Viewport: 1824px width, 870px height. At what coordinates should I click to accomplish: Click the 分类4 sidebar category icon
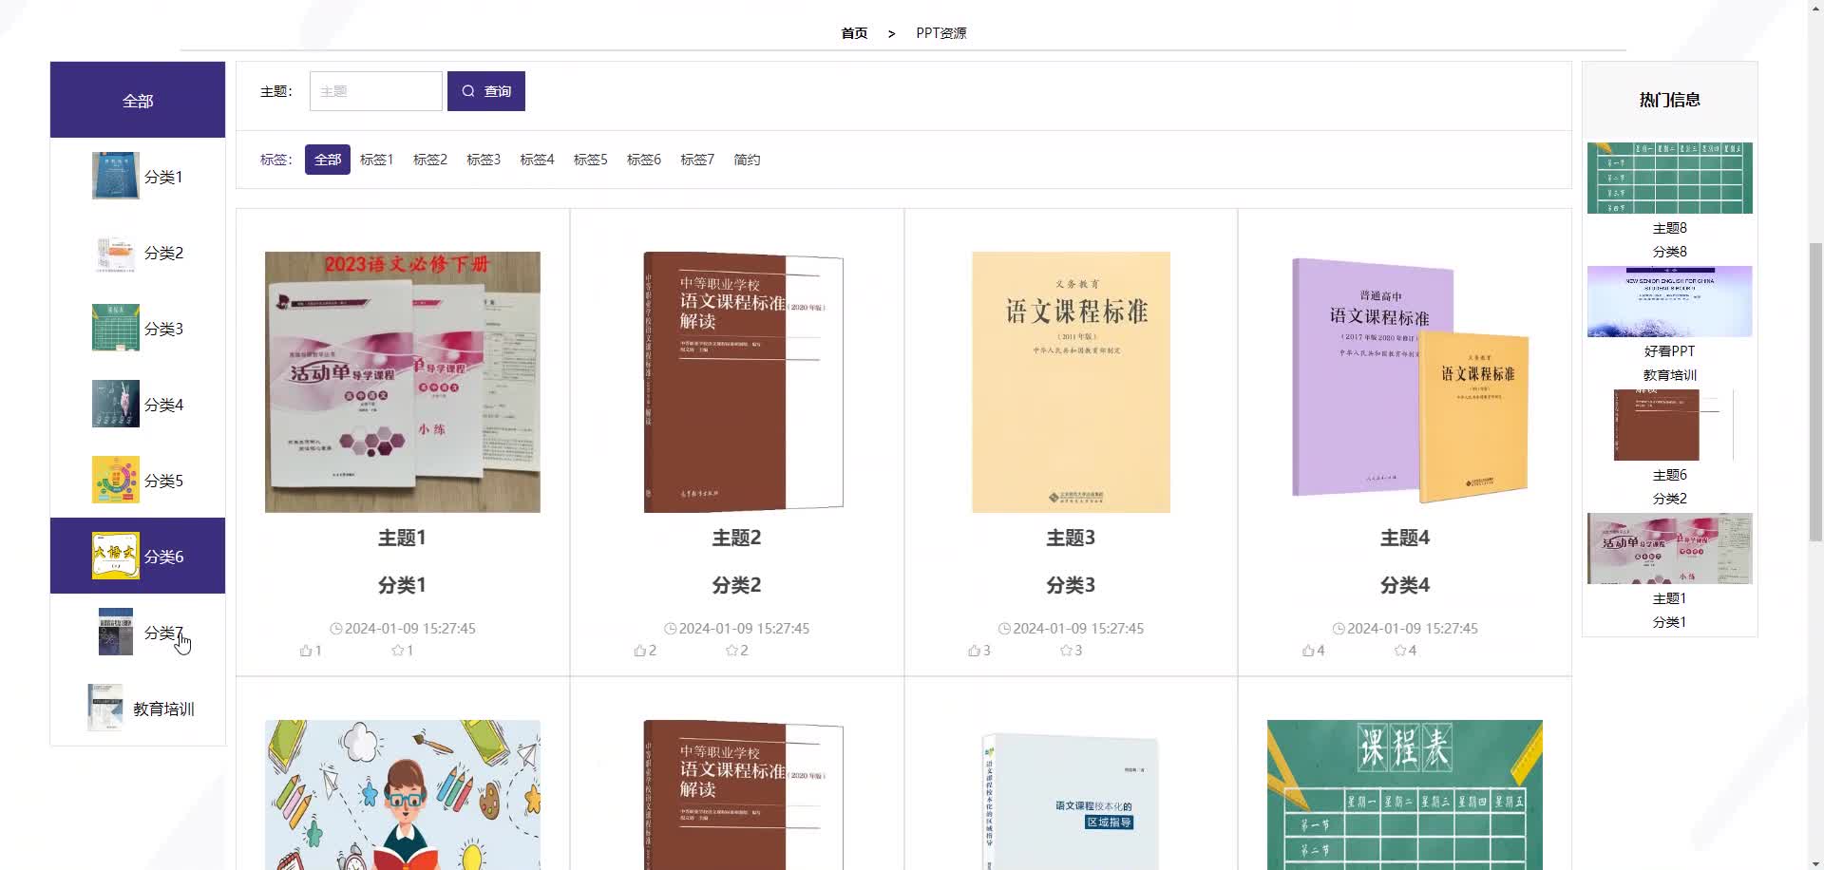click(116, 404)
